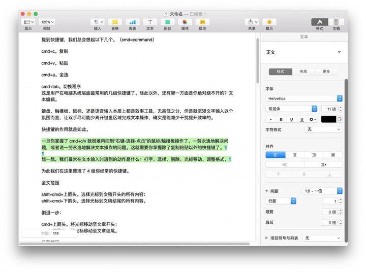Adjust the 行距 value stepper
The height and width of the screenshot is (272, 366).
click(340, 201)
